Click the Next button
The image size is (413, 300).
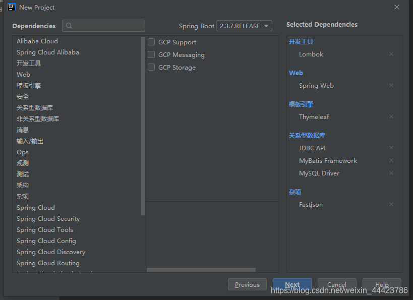click(292, 284)
